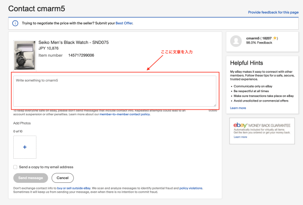Open the policy violations link

191,188
